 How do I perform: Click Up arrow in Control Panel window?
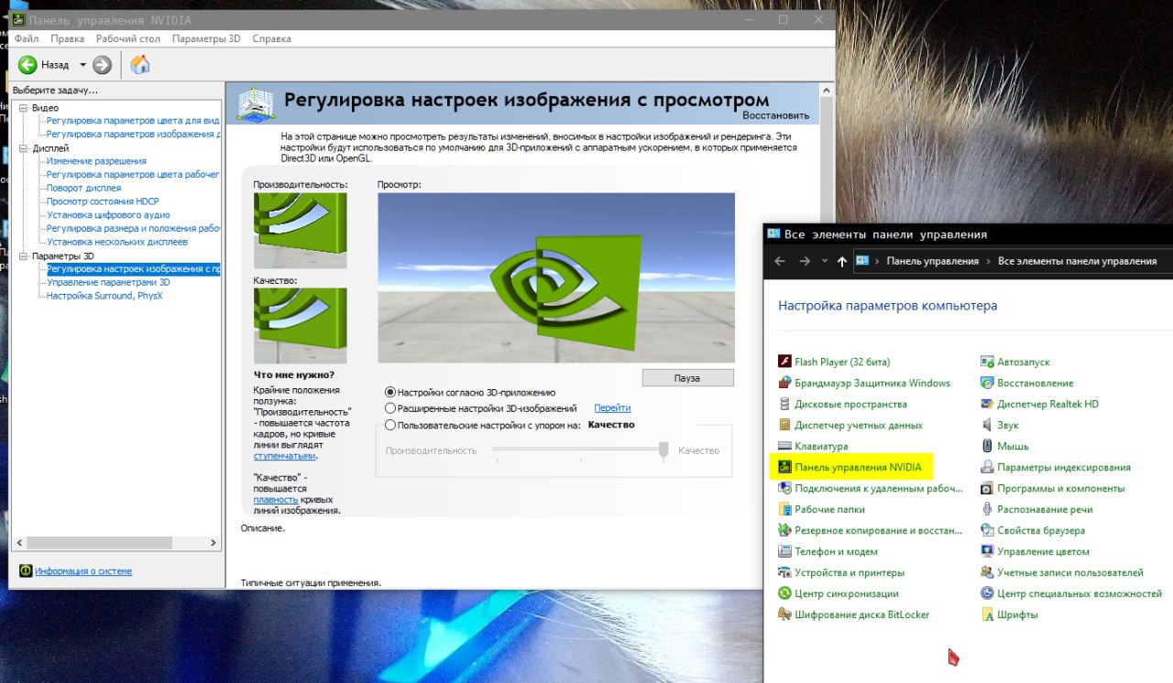841,261
